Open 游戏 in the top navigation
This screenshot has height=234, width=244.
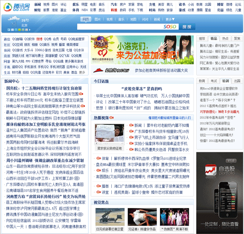pos(182,10)
